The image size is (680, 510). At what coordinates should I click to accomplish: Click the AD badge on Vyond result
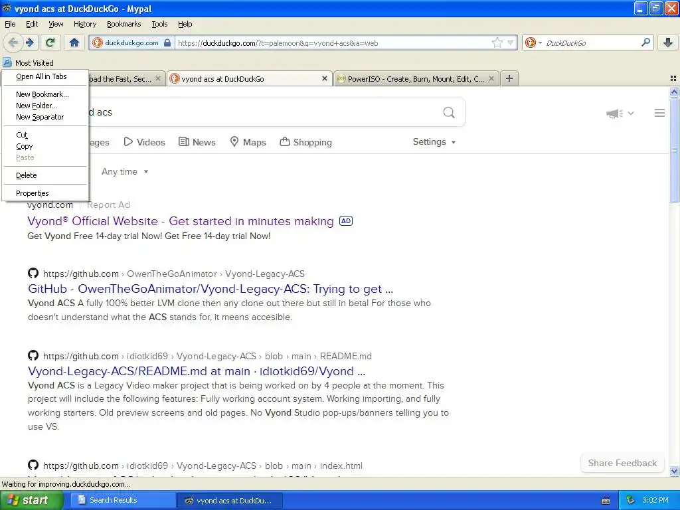345,220
